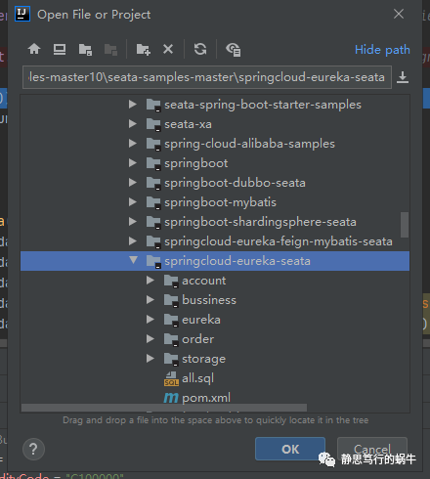
Task: Click the Cancel button
Action: click(372, 449)
